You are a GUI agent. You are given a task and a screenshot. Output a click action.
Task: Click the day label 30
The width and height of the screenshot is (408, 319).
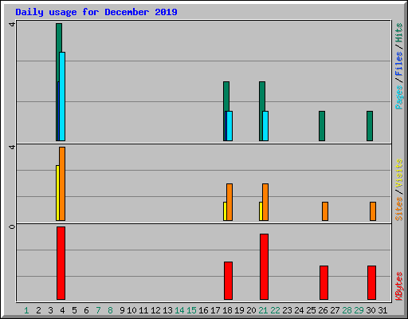coord(371,310)
